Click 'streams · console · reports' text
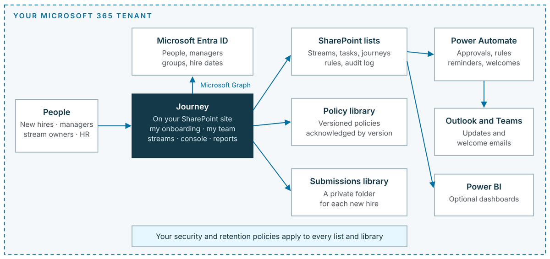The image size is (550, 259). tap(192, 139)
